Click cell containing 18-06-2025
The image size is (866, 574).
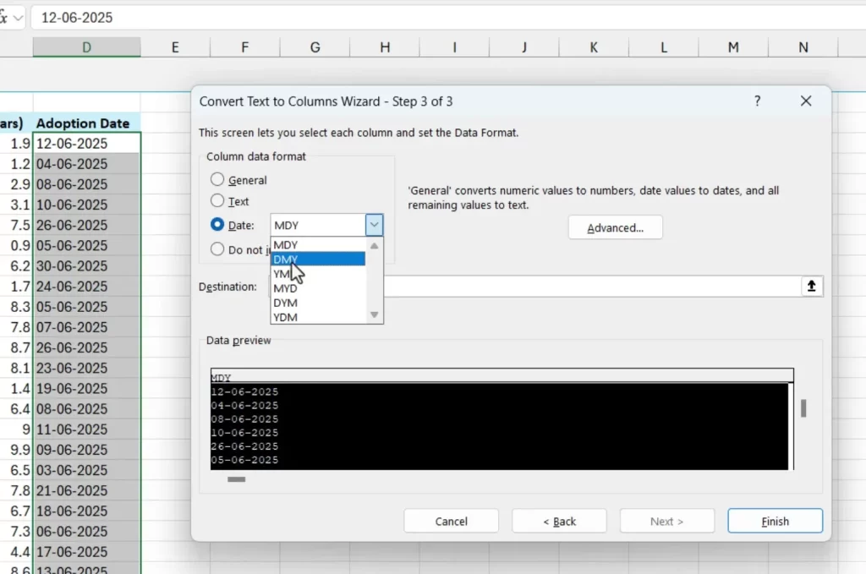coord(87,511)
